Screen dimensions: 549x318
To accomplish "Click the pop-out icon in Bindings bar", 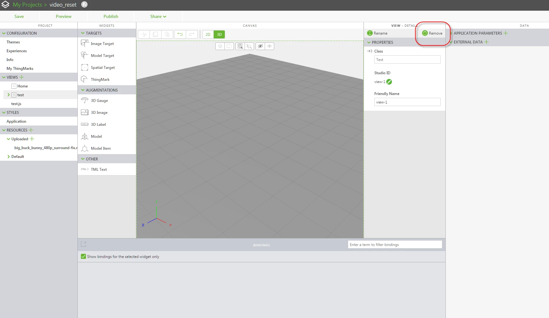I will 83,244.
